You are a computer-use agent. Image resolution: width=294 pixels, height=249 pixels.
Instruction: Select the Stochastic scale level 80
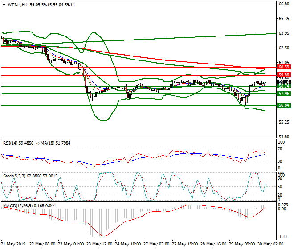280,178
